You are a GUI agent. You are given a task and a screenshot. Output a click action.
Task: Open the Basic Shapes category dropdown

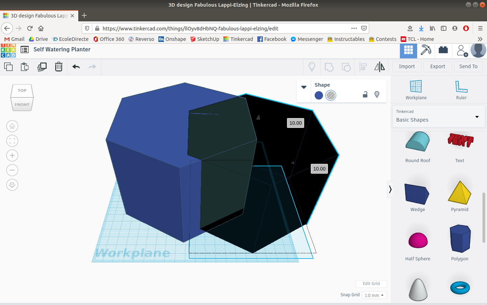point(438,116)
